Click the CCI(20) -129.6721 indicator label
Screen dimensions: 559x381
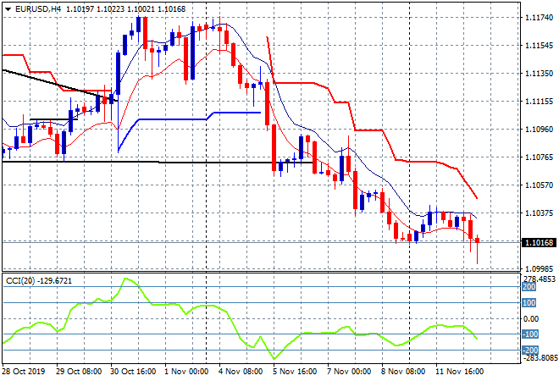pos(39,281)
